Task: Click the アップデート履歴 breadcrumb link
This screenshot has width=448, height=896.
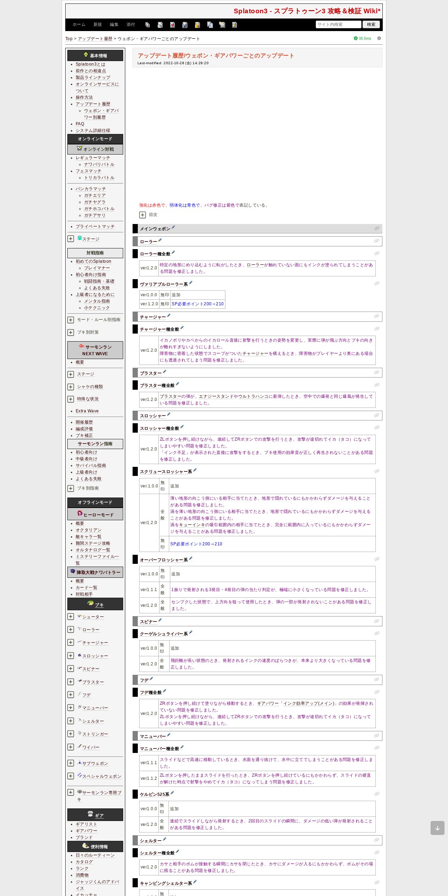Action: (95, 39)
